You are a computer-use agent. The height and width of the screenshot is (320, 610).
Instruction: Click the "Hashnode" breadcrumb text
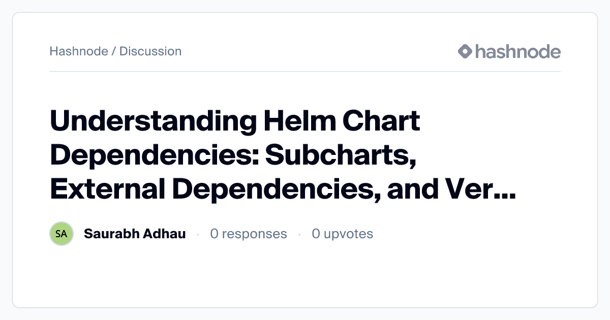[79, 51]
